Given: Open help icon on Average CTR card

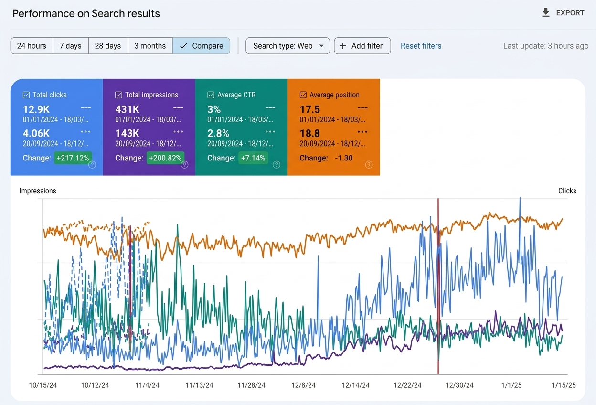Looking at the screenshot, I should pos(277,165).
